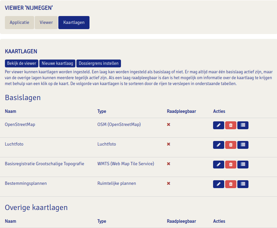The height and width of the screenshot is (228, 277).
Task: Switch to the Viewer tab
Action: click(x=46, y=23)
